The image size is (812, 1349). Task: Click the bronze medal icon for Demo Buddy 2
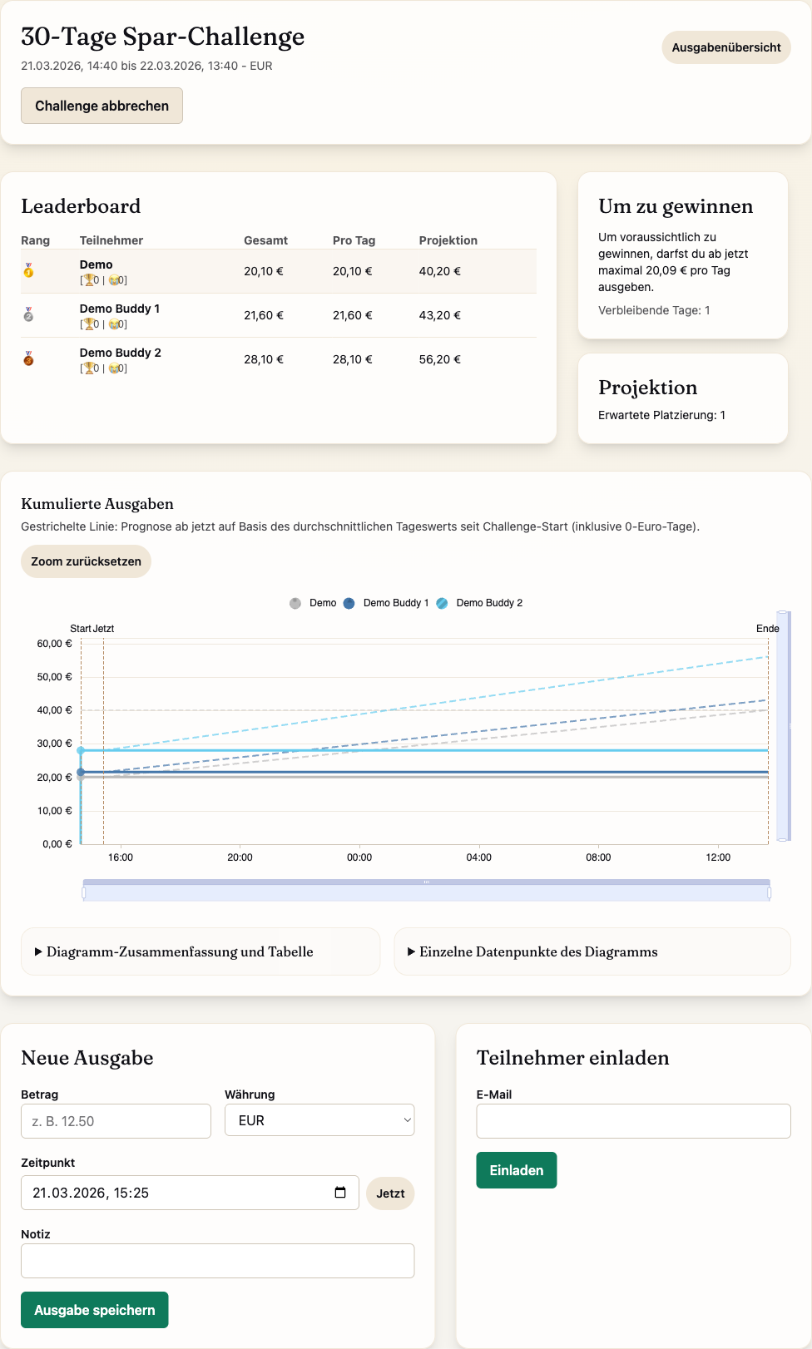coord(28,358)
